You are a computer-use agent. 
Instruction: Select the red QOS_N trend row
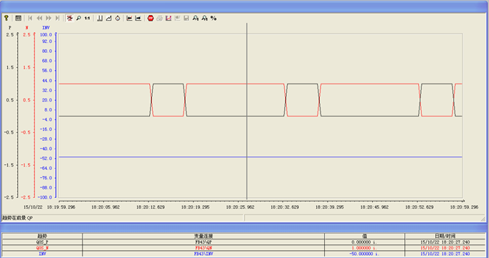(244, 248)
